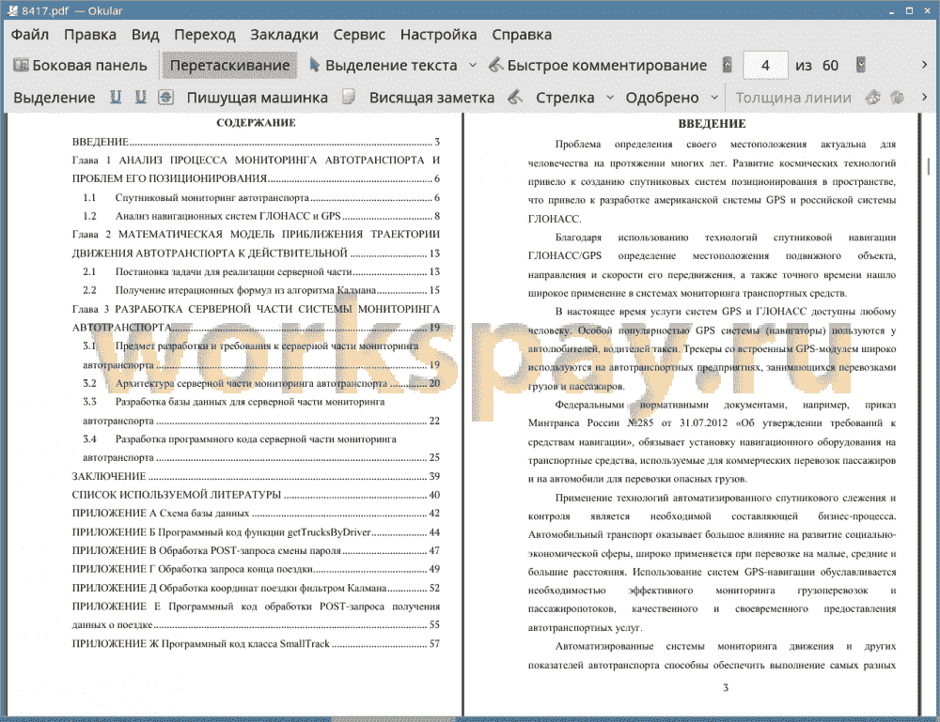Click 'ПРИЛОЖЕНИЕ Б Программный код функции getTrucksByDriver'

click(256, 532)
